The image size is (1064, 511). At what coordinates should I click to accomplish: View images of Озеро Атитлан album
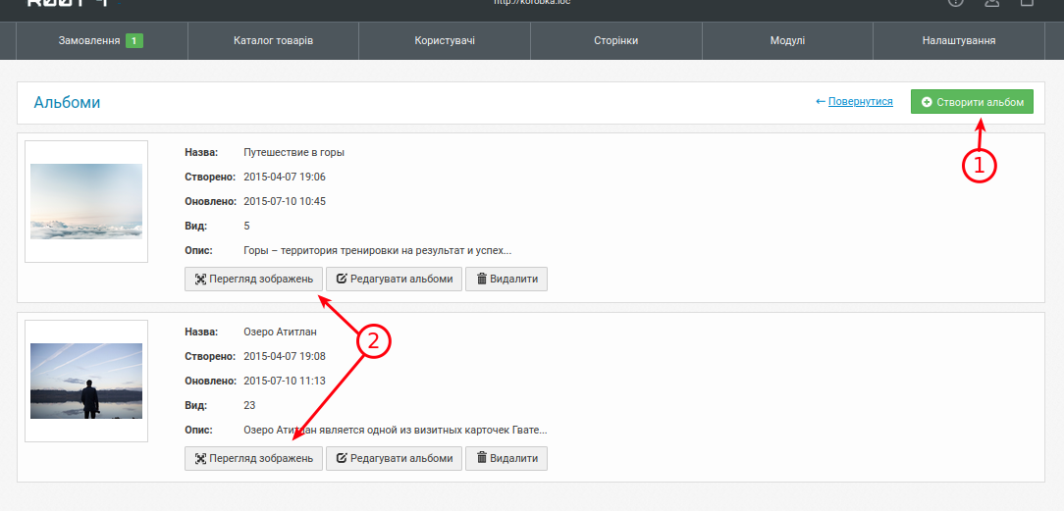coord(254,458)
